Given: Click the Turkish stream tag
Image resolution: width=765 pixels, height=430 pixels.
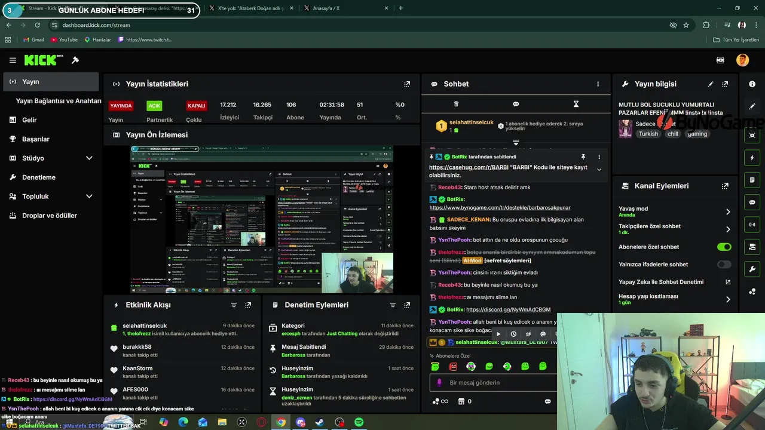Looking at the screenshot, I should coord(648,134).
